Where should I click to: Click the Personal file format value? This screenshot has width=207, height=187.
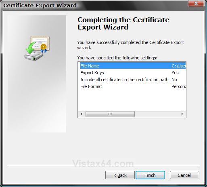click(179, 86)
